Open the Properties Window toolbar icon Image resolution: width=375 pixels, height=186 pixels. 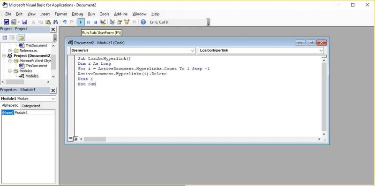point(120,22)
